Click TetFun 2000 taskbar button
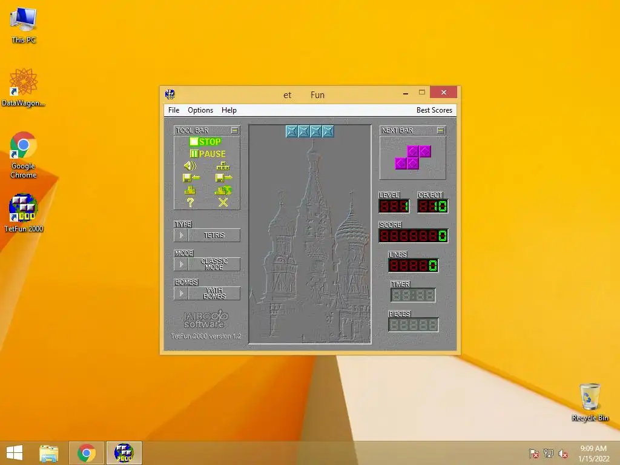This screenshot has width=620, height=465. [124, 453]
